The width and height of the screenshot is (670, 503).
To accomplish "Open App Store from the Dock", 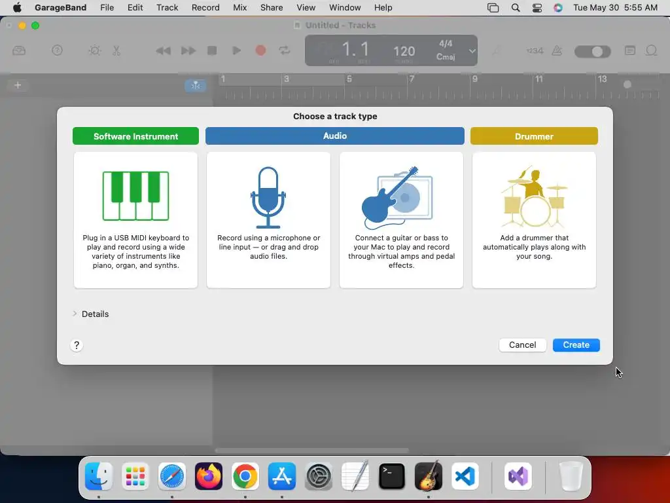I will click(282, 476).
